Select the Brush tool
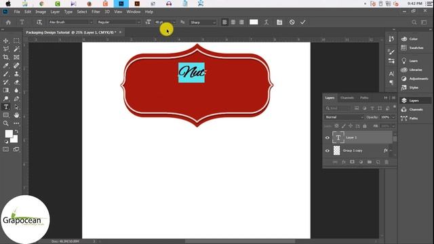The width and height of the screenshot is (434, 244). tap(6, 74)
